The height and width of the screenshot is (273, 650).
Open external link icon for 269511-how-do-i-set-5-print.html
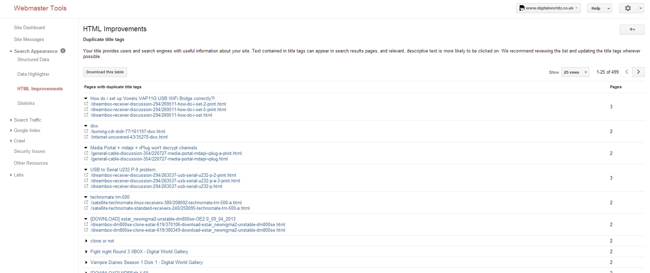[x=86, y=109]
